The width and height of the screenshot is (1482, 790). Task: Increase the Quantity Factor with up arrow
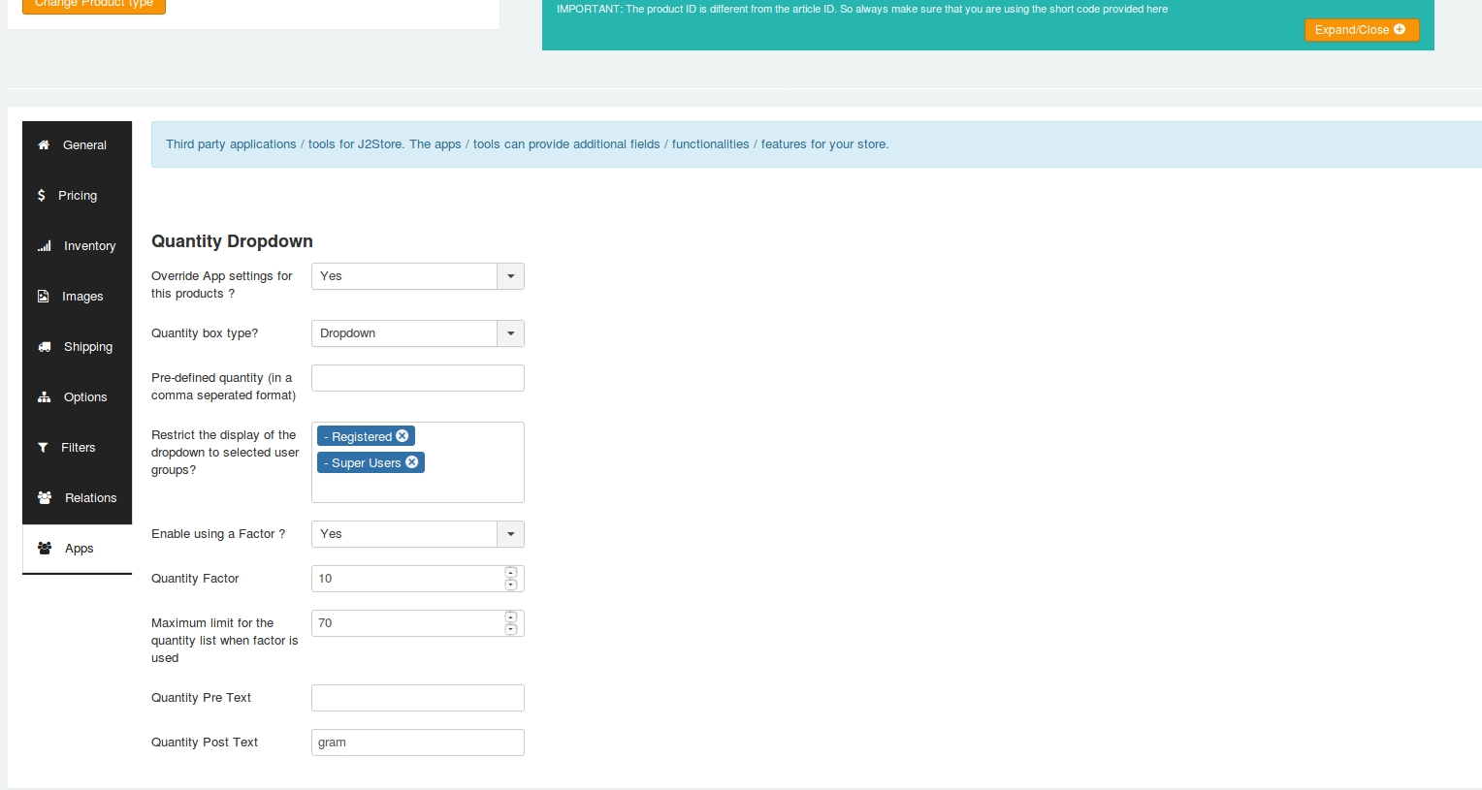pyautogui.click(x=511, y=573)
